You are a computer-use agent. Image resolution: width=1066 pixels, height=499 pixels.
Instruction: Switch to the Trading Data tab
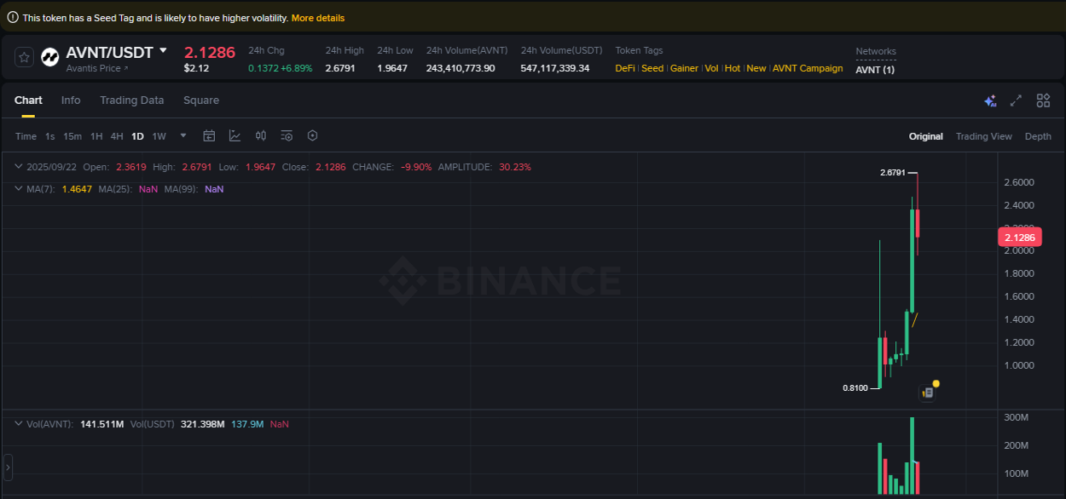tap(131, 100)
